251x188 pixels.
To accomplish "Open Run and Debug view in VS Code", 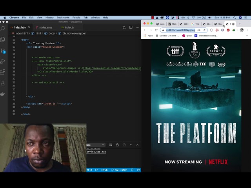I will click(3, 61).
